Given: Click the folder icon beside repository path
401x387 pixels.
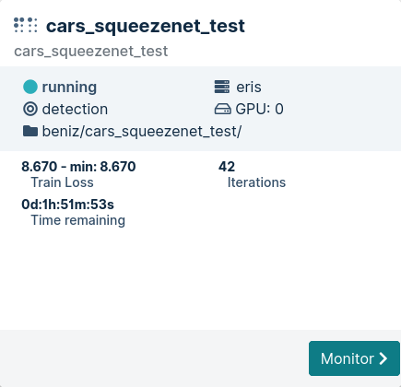Looking at the screenshot, I should (x=30, y=131).
